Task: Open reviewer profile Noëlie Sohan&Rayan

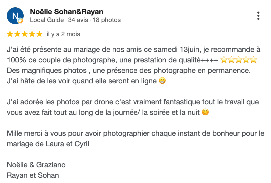Action: pos(66,12)
